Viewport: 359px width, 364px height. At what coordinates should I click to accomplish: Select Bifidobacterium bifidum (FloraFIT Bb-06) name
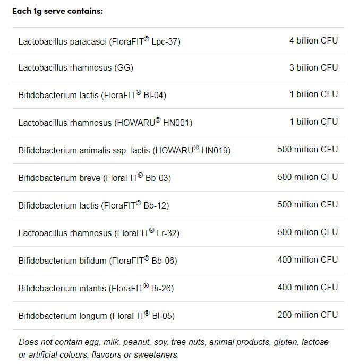tap(98, 261)
